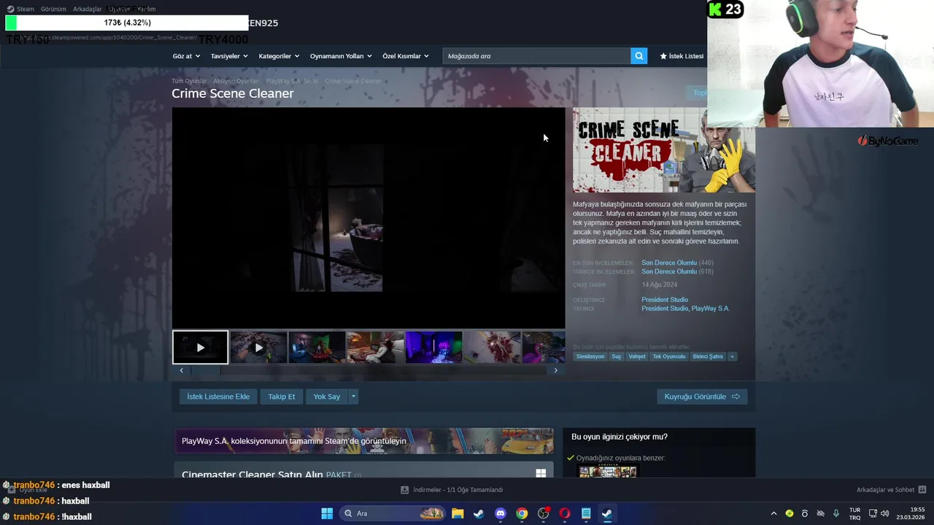Viewport: 934px width, 525px height.
Task: Open the President Studio developer link
Action: [665, 300]
